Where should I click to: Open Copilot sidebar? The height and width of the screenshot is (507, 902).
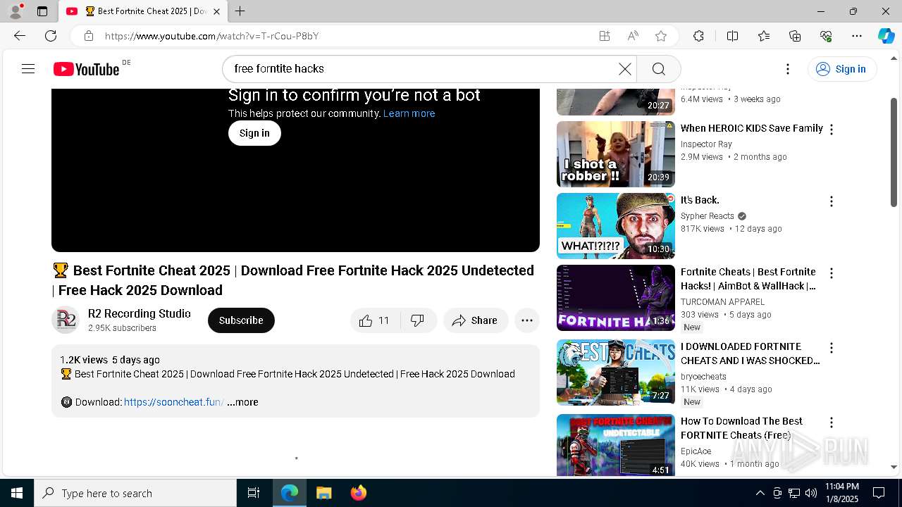(886, 36)
